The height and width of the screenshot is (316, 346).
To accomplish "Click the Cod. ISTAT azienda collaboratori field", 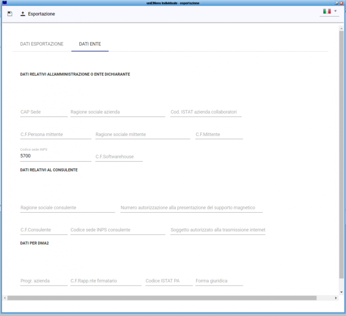I will click(x=206, y=112).
